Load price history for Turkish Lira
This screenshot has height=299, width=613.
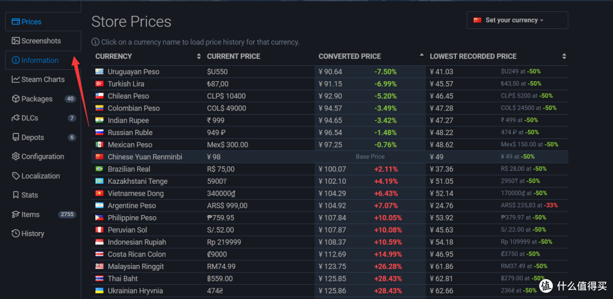tap(126, 84)
